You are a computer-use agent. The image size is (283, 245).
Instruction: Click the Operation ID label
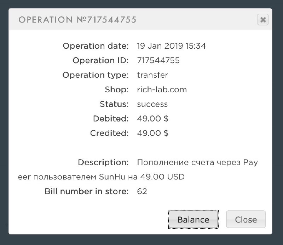pos(100,60)
